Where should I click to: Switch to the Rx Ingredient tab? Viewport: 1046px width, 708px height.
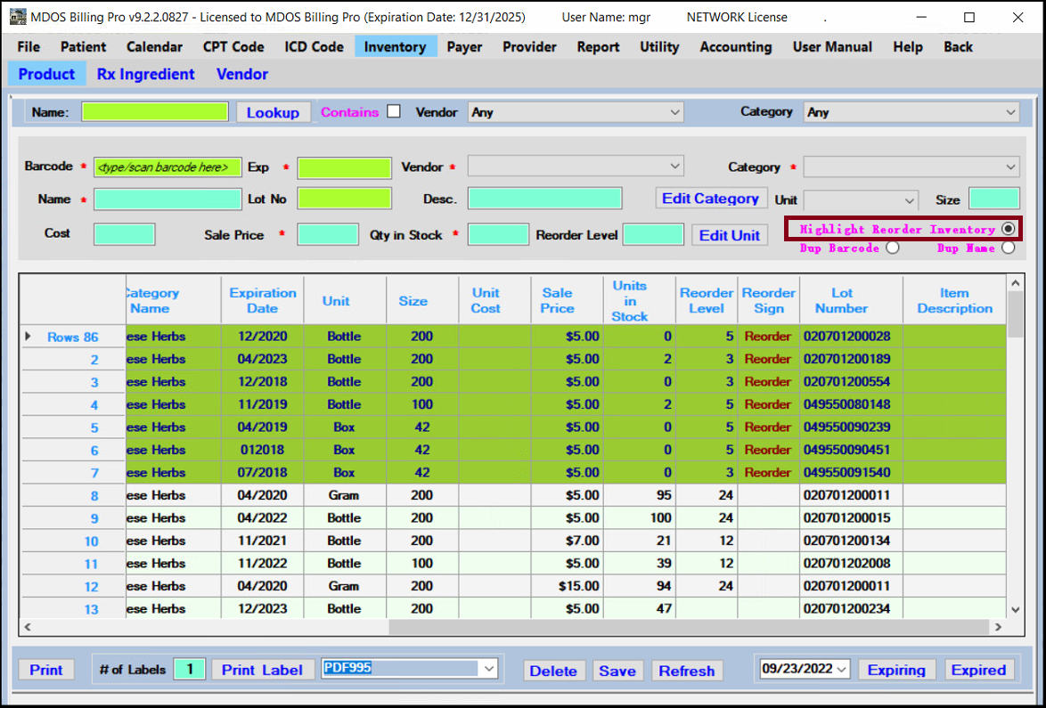click(145, 74)
